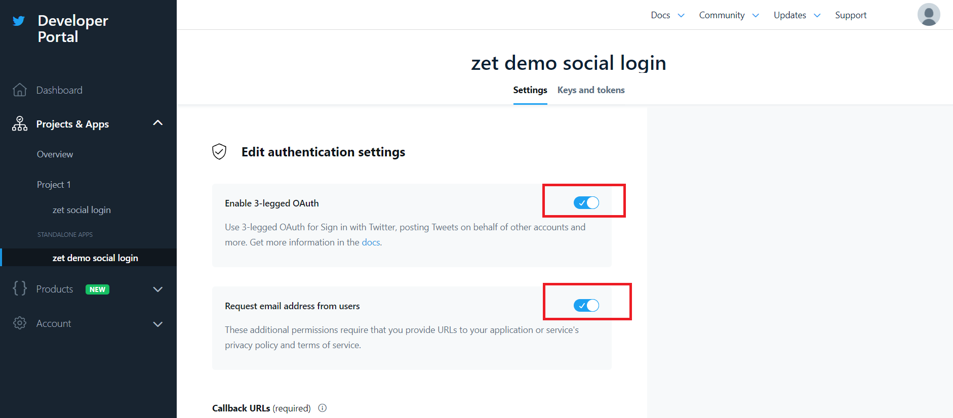
Task: Open the Docs dropdown menu
Action: (x=667, y=15)
